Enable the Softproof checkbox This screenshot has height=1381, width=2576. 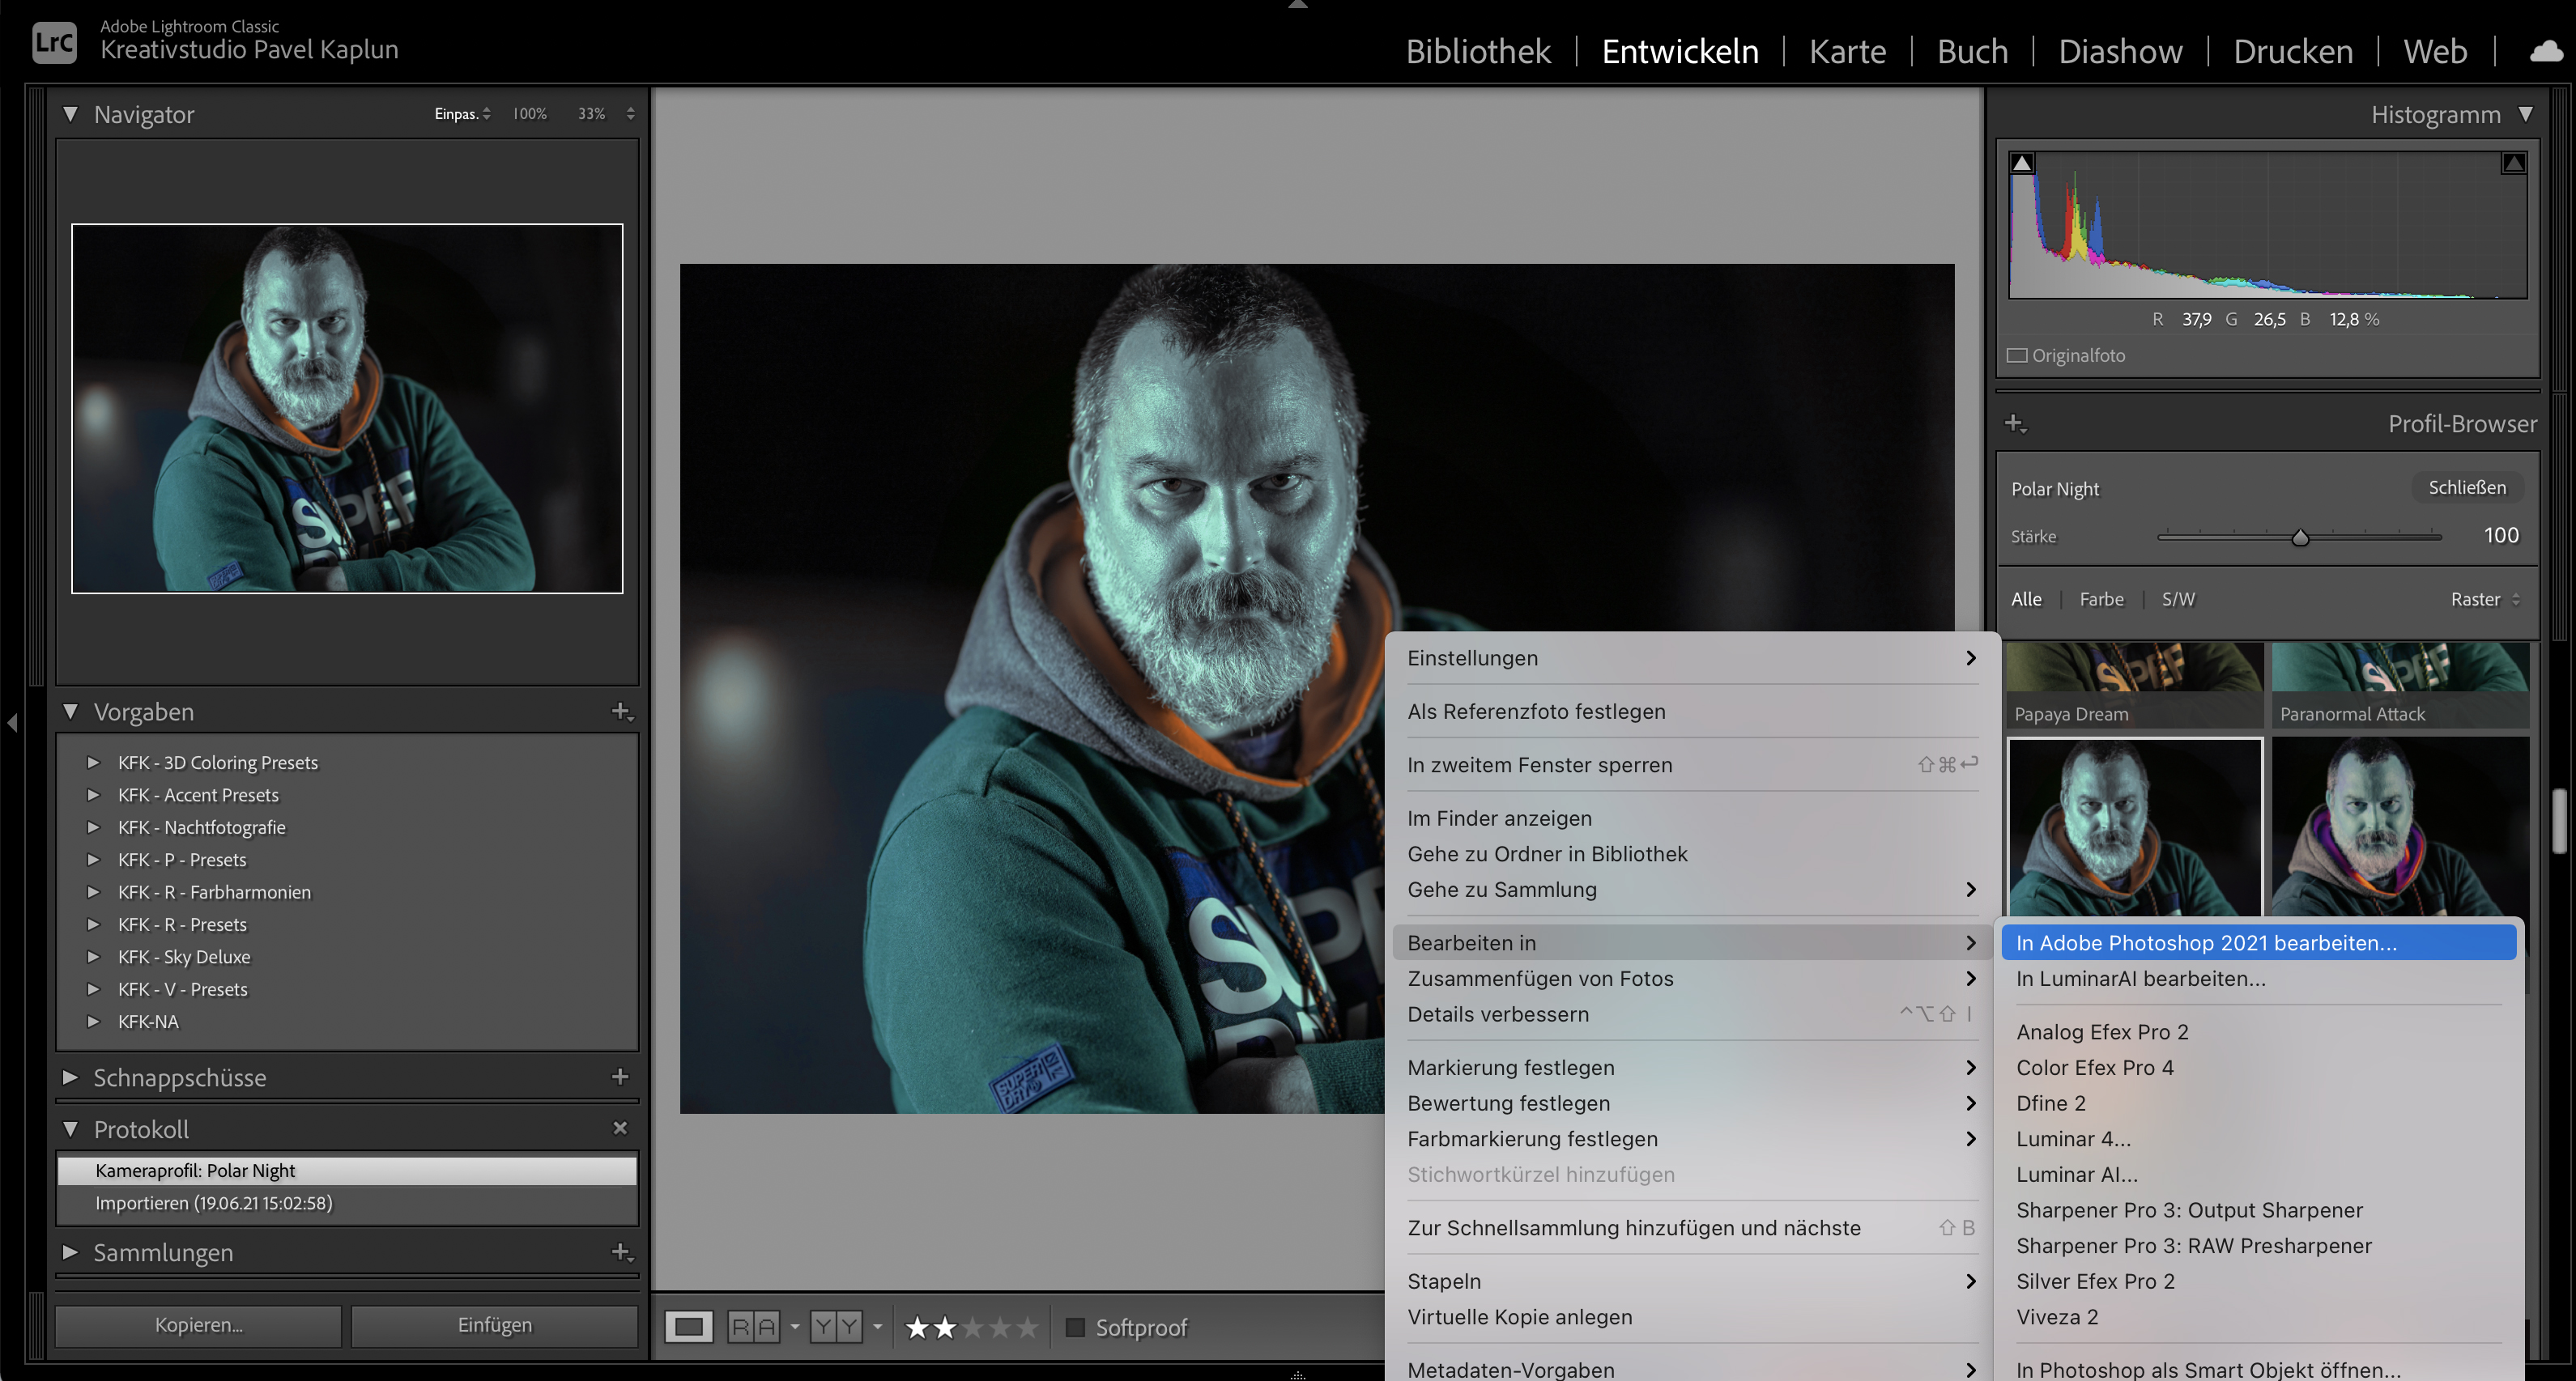[1075, 1327]
